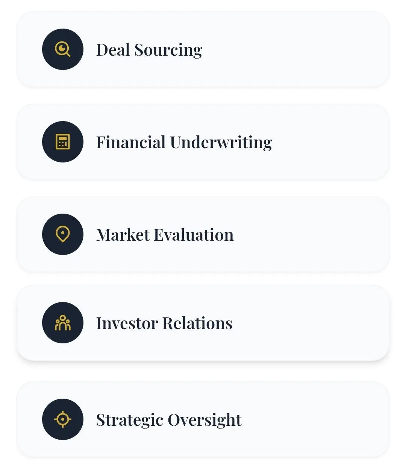The image size is (406, 475).
Task: Select the map pin Market Evaluation icon
Action: click(x=62, y=234)
